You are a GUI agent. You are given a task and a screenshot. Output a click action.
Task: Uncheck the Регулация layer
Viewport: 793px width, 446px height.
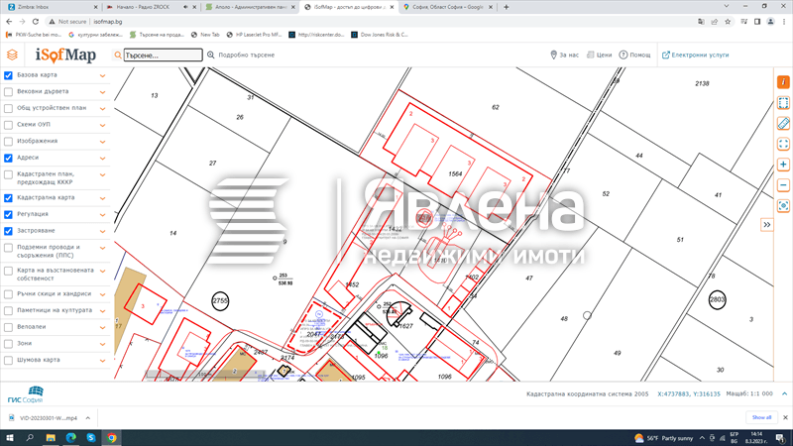point(8,215)
